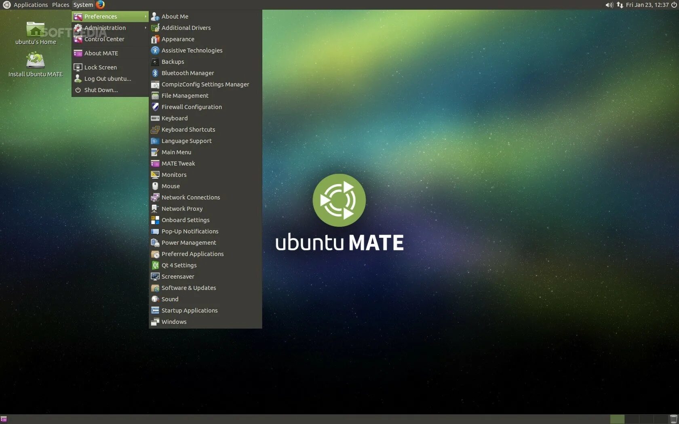This screenshot has width=679, height=424.
Task: Expand the Administration submenu arrow
Action: (x=145, y=28)
